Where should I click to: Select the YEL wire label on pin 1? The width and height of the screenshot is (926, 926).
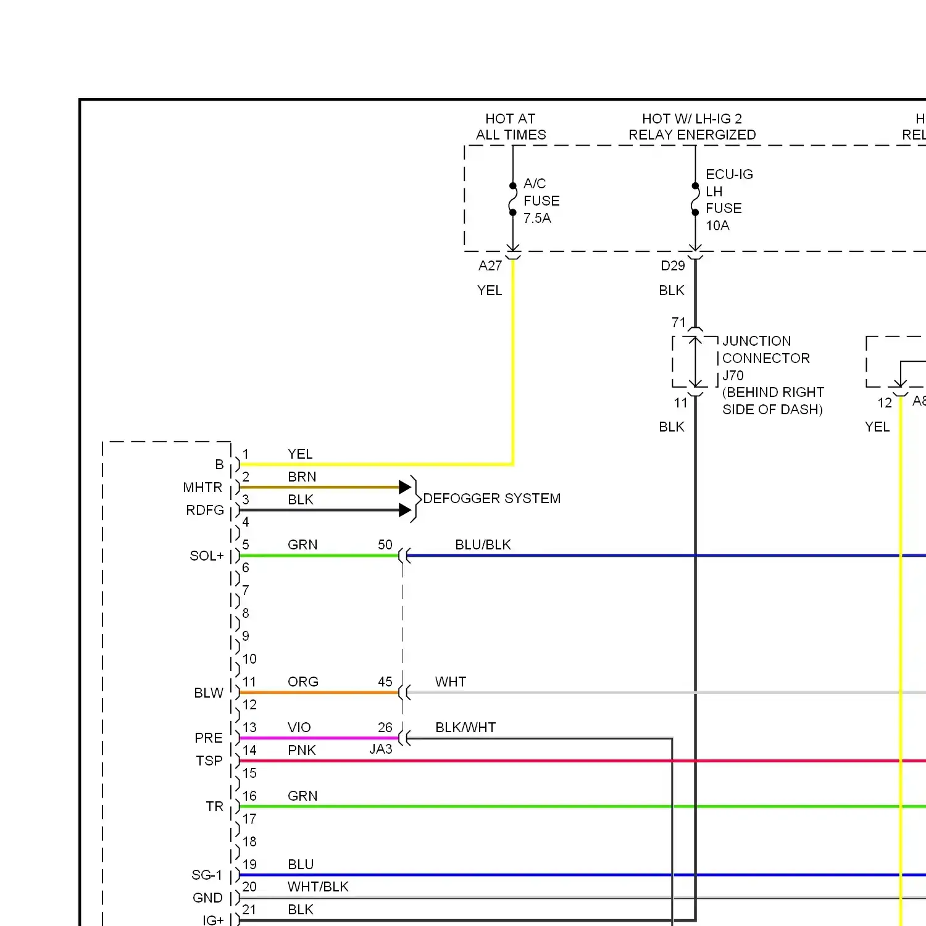(x=300, y=454)
